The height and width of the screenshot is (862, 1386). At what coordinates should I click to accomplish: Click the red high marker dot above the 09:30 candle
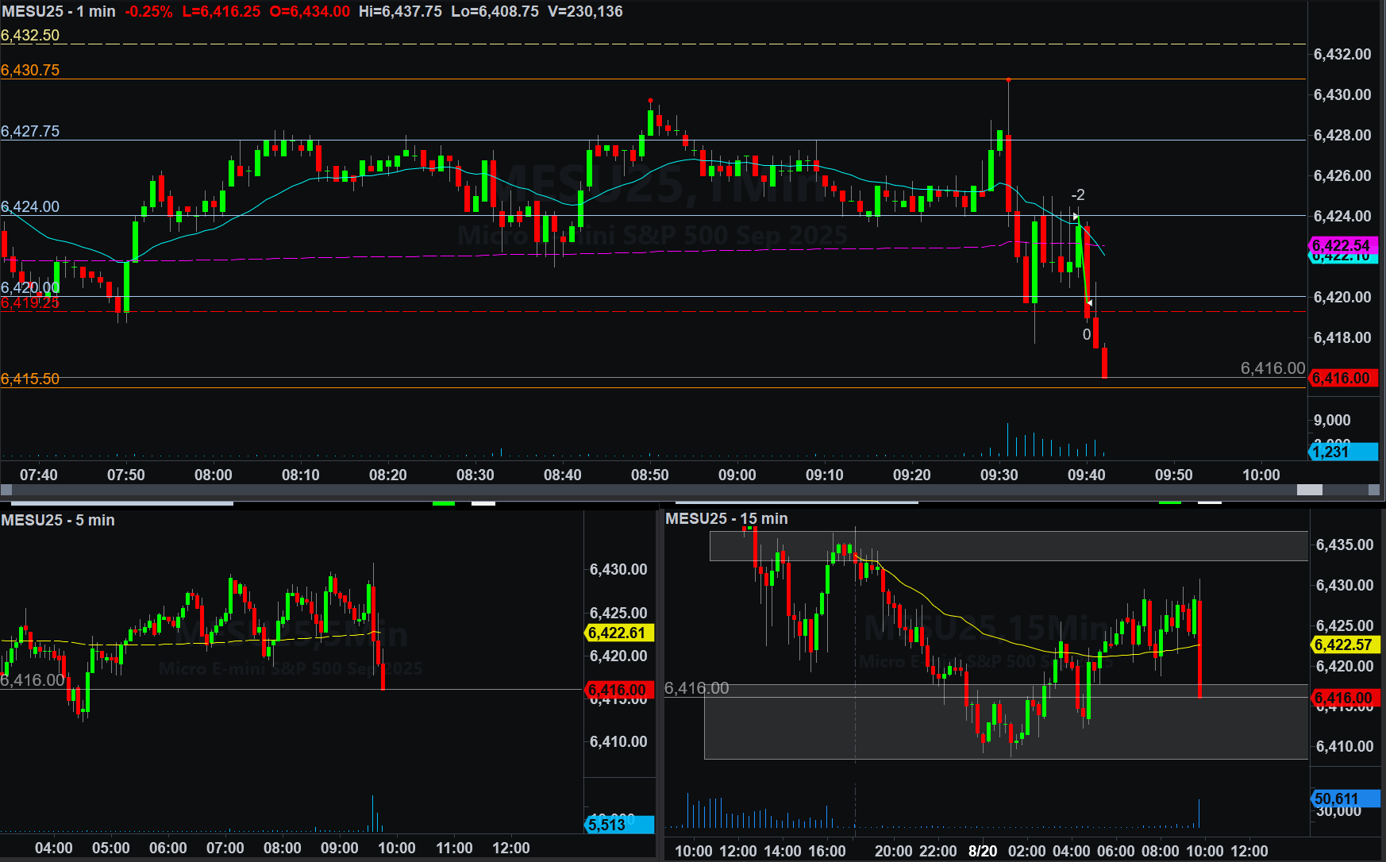(x=1008, y=80)
